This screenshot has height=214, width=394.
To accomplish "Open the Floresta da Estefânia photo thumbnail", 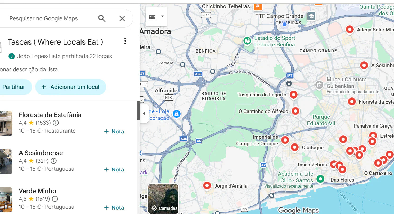I will (x=5, y=124).
